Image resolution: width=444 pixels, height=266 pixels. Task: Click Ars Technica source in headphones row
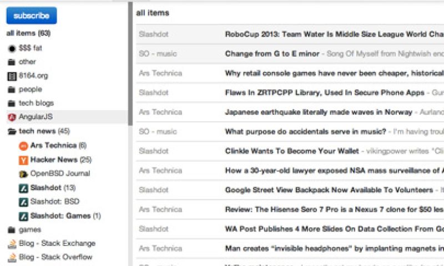[x=160, y=249]
